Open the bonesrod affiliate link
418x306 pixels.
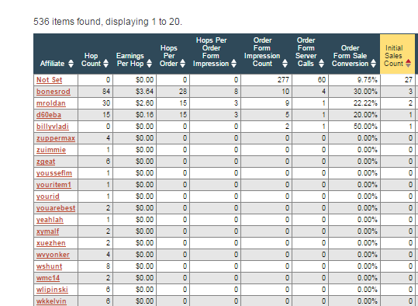point(54,92)
